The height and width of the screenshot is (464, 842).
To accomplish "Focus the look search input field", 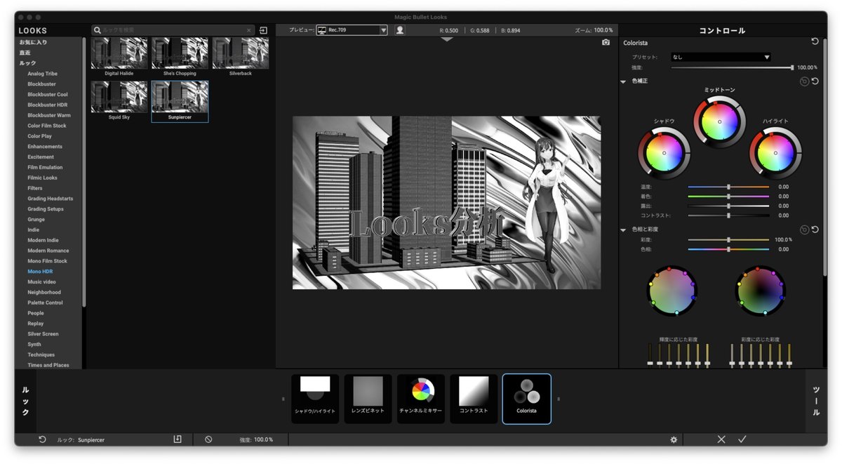I will click(173, 30).
